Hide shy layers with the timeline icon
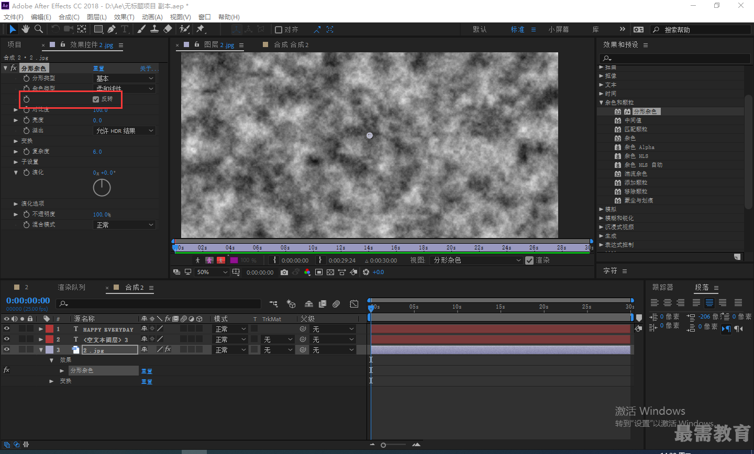 pos(309,304)
